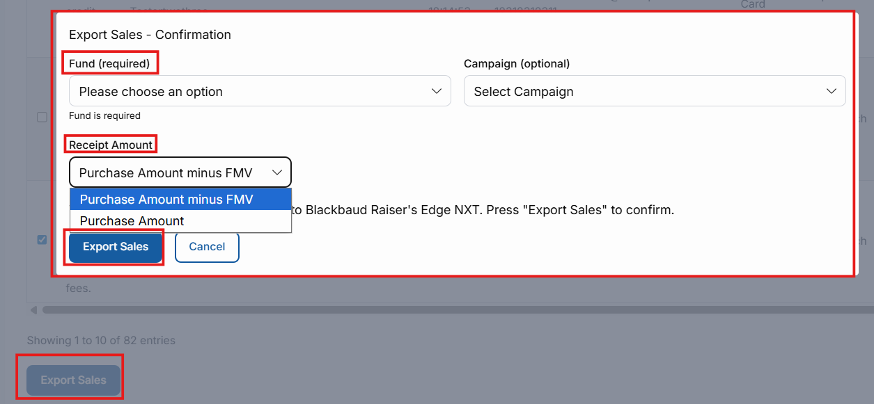This screenshot has height=404, width=874.
Task: Click the Receipt Amount chevron arrow
Action: tap(277, 172)
